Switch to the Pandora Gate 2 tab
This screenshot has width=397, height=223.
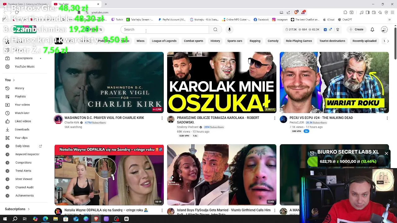click(x=25, y=4)
